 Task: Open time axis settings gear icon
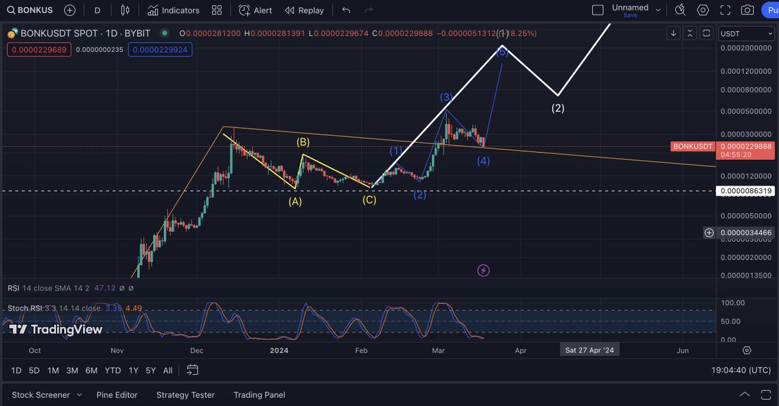click(747, 350)
